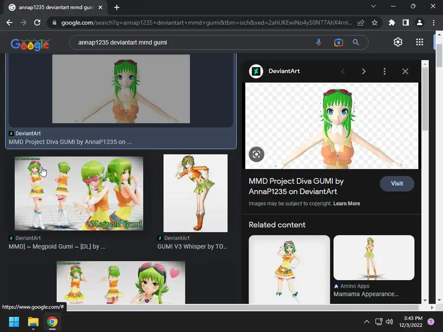
Task: Open network settings in system tray
Action: [379, 322]
